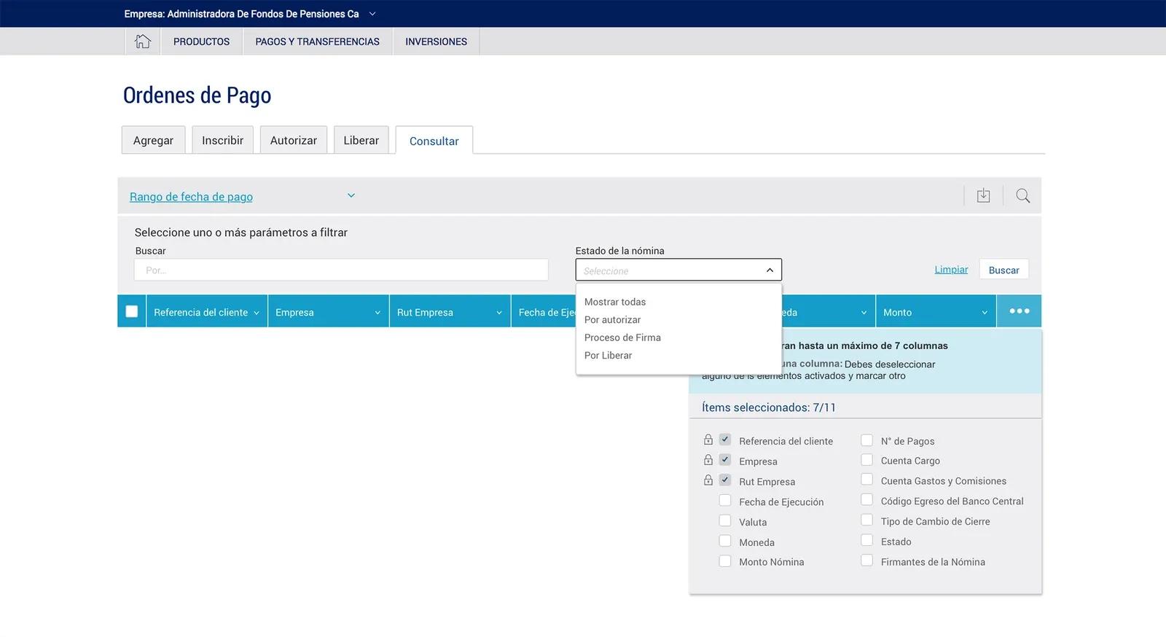Check the N° de Pagos option

[x=867, y=440]
